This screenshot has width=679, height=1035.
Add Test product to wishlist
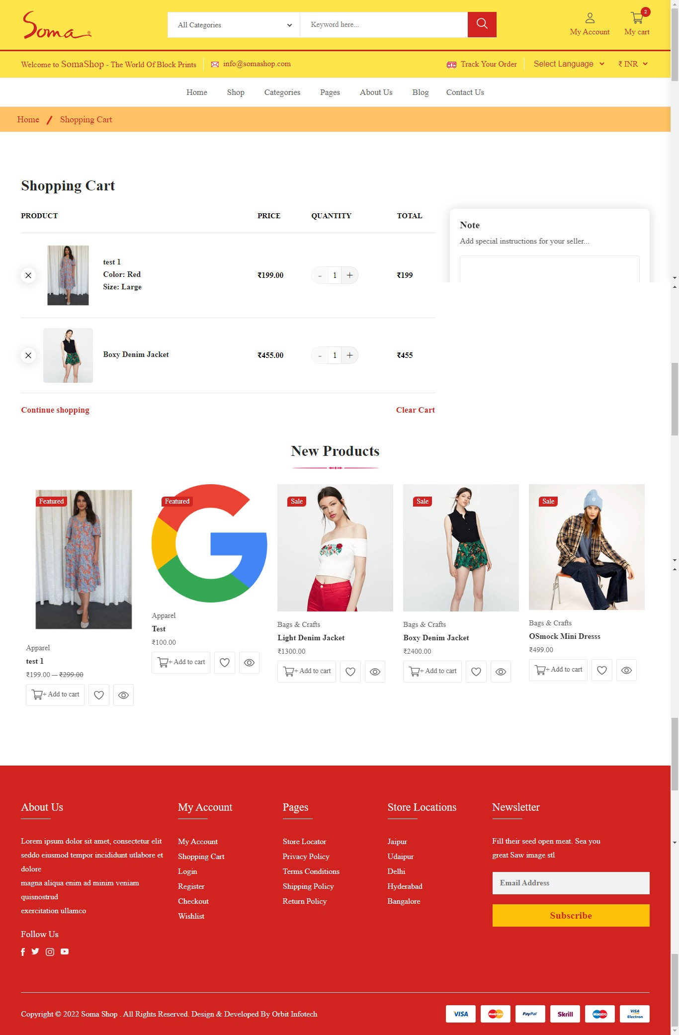225,663
